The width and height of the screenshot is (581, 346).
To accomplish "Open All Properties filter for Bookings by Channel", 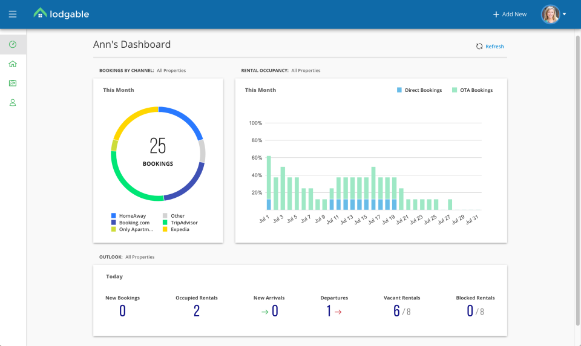I will [171, 71].
